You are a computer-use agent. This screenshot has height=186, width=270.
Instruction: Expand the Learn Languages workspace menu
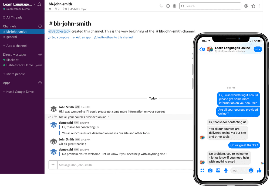click(x=19, y=4)
